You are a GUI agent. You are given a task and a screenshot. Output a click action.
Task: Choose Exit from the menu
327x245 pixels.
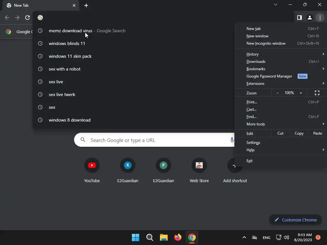point(281,161)
